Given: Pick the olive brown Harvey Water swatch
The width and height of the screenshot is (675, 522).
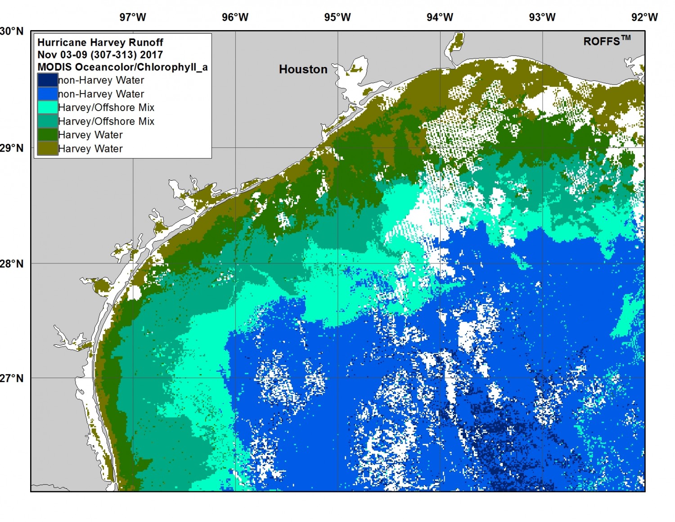Looking at the screenshot, I should tap(47, 149).
